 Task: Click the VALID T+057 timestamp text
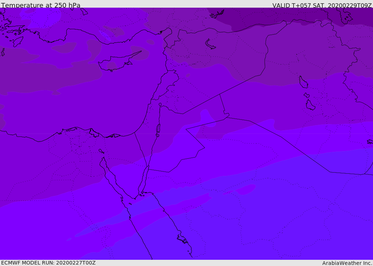coord(322,5)
